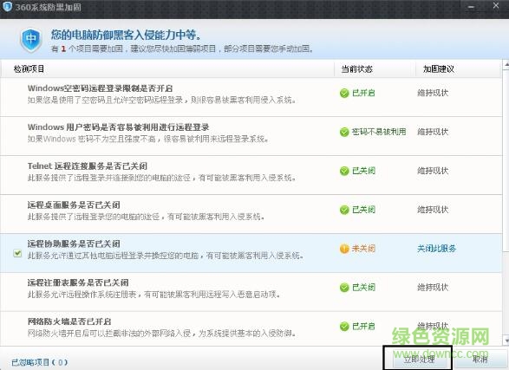The image size is (509, 370).
Task: Select the 网络防火墙是否已开启 title
Action: 69,321
